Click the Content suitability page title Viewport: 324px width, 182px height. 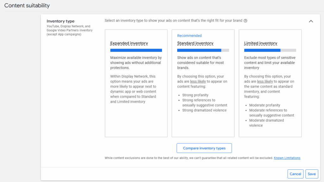[27, 5]
